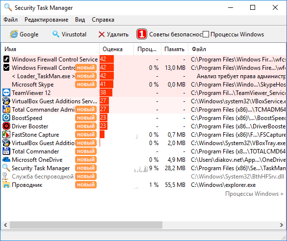This screenshot has width=287, height=241.
Task: Click the Процессы Windows + link
Action: 255,194
